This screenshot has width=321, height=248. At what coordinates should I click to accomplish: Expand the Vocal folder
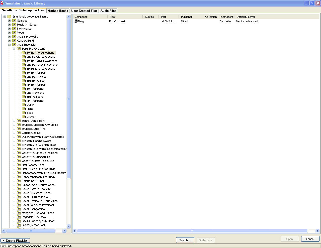click(x=10, y=33)
